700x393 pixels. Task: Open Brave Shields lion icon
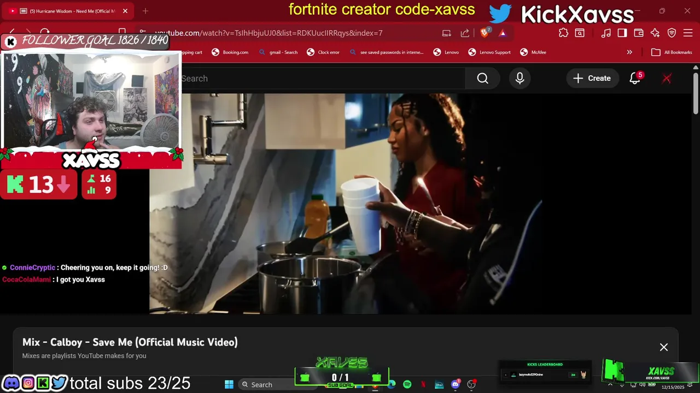pos(485,33)
